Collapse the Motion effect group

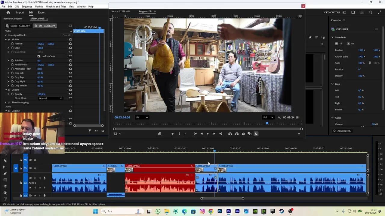point(6,40)
